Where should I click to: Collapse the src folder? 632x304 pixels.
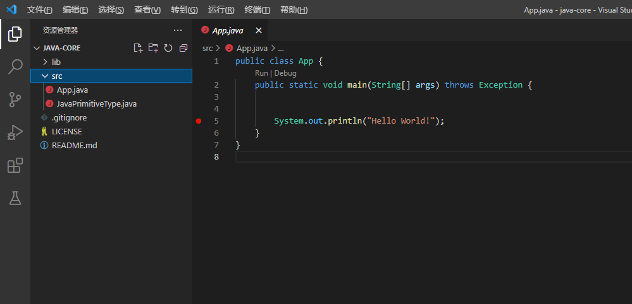point(111,76)
